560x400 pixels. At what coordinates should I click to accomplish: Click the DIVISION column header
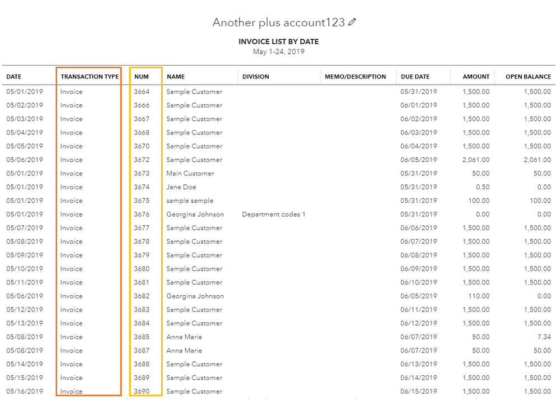(x=256, y=77)
